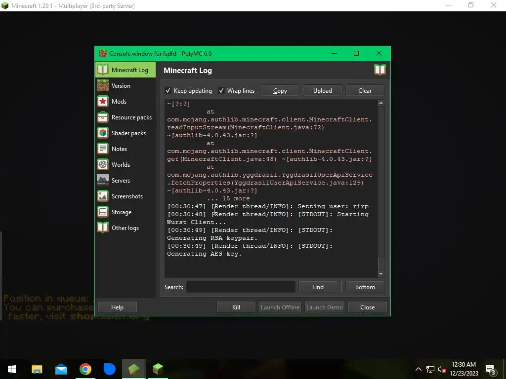Open the Notes page icon
This screenshot has height=379, width=506.
pyautogui.click(x=103, y=149)
